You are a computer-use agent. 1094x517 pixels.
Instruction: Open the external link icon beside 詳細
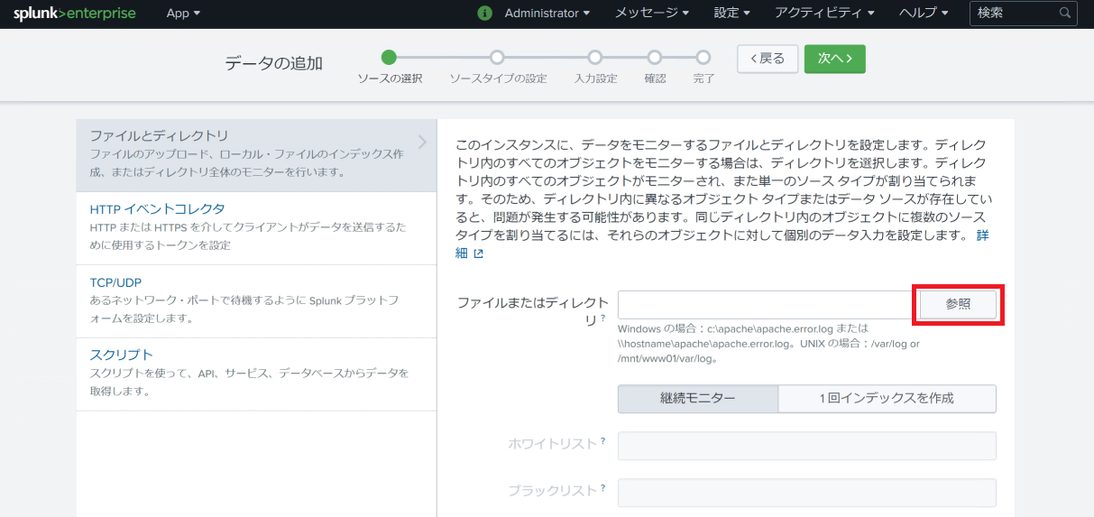pyautogui.click(x=479, y=254)
